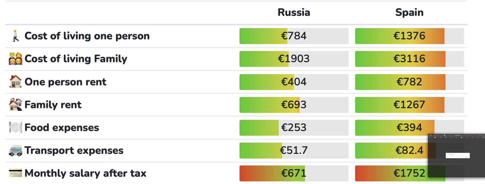Click the Transport expenses row label
The width and height of the screenshot is (485, 184).
pos(74,150)
